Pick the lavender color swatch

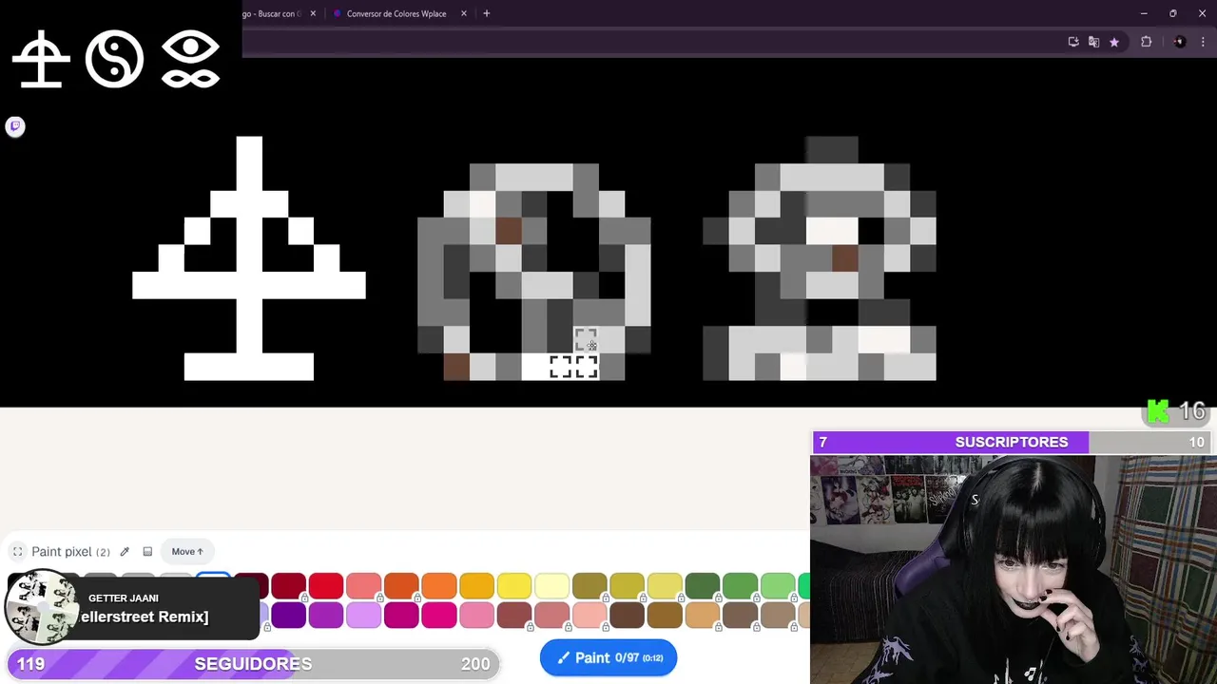pyautogui.click(x=363, y=616)
